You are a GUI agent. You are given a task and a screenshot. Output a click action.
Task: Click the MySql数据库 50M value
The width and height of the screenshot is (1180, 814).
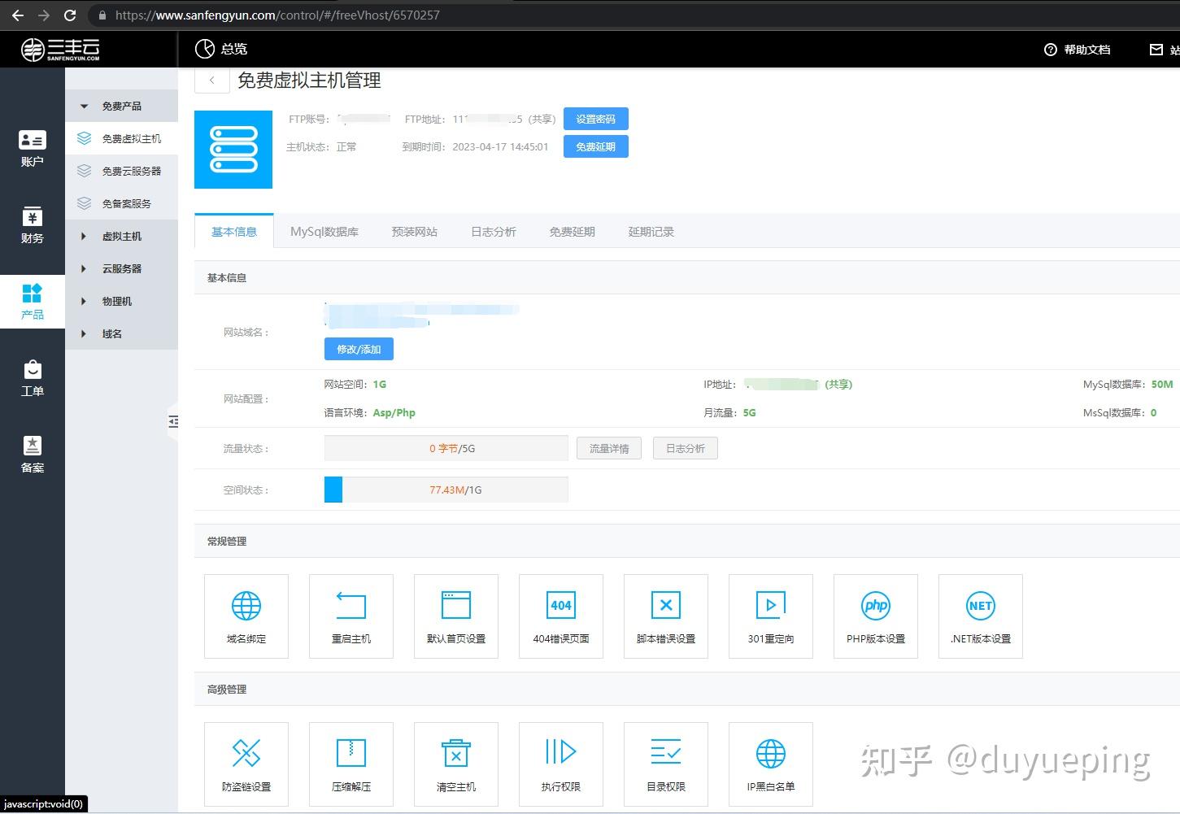tap(1162, 385)
